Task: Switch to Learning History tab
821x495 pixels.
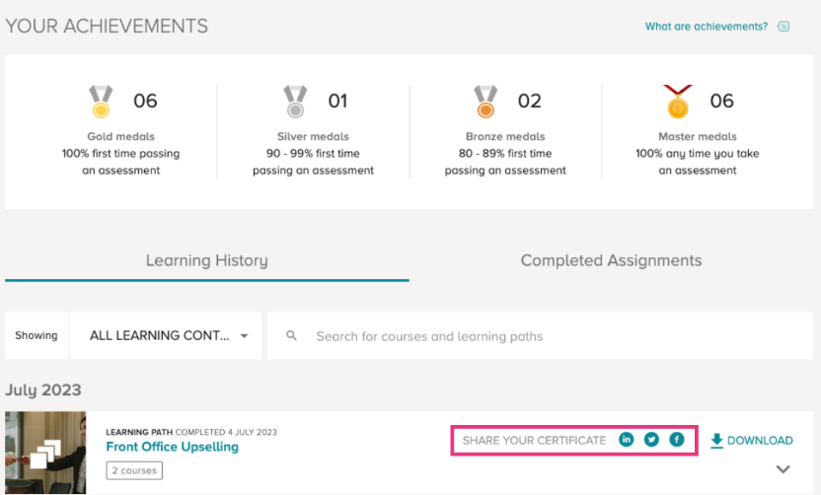Action: click(x=207, y=260)
